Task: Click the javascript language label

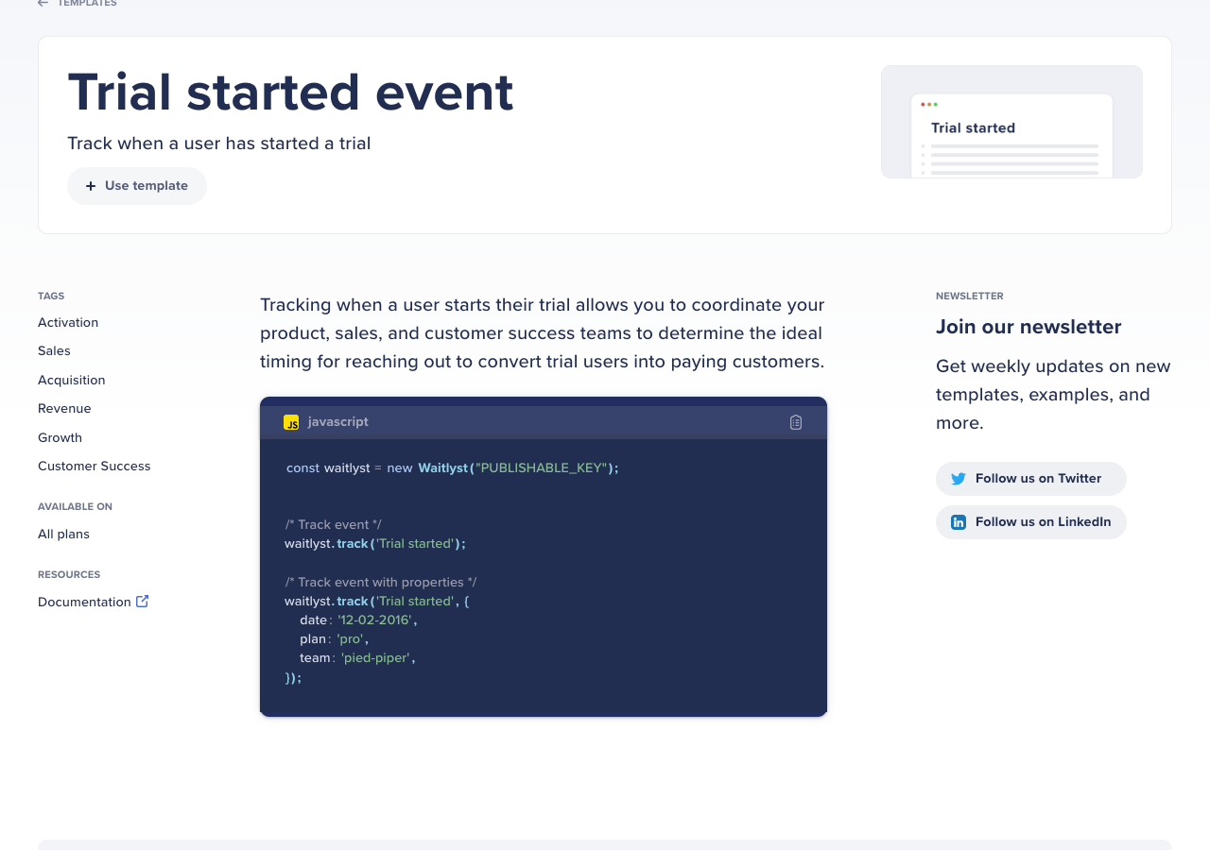Action: (338, 421)
